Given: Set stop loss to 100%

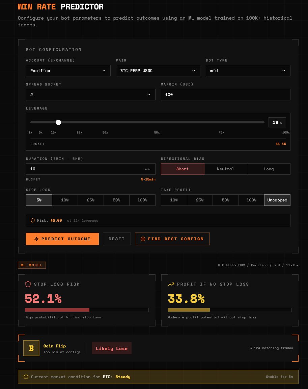Looking at the screenshot, I should (x=142, y=200).
